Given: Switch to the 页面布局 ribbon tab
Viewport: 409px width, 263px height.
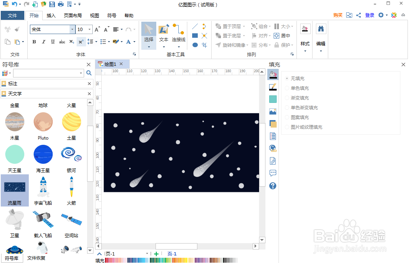Looking at the screenshot, I should tap(73, 16).
